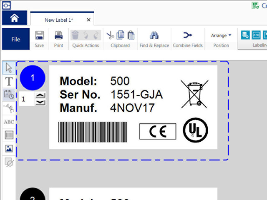
Task: Paste from clipboard icon
Action: (x=131, y=35)
